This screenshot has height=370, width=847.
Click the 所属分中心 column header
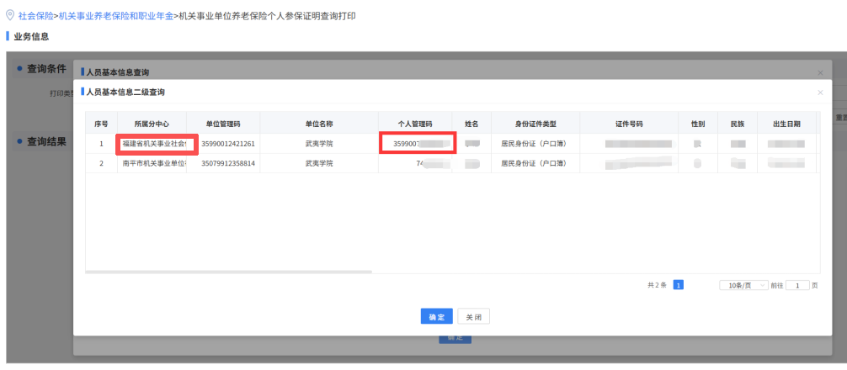pyautogui.click(x=152, y=124)
